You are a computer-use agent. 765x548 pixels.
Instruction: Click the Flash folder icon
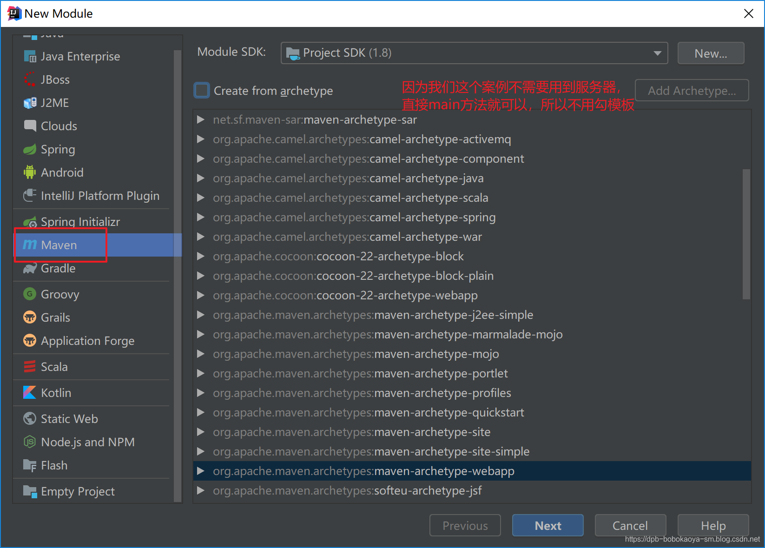pos(30,465)
